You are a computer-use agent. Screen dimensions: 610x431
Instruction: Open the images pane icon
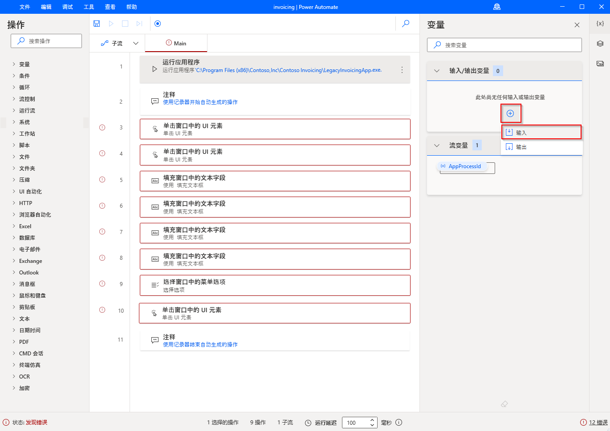point(600,64)
